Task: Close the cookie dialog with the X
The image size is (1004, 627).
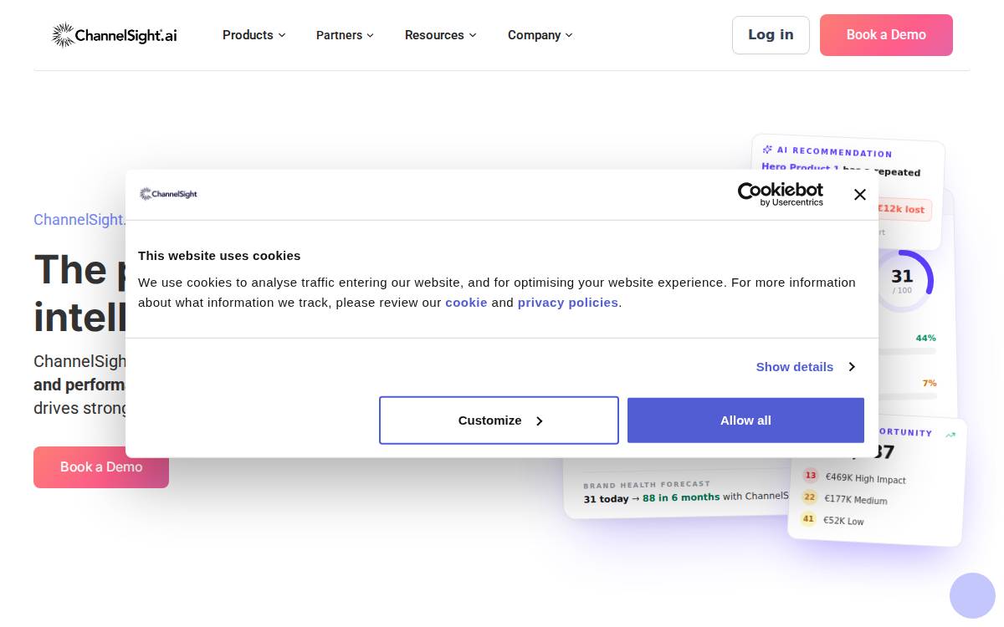Action: 860,194
